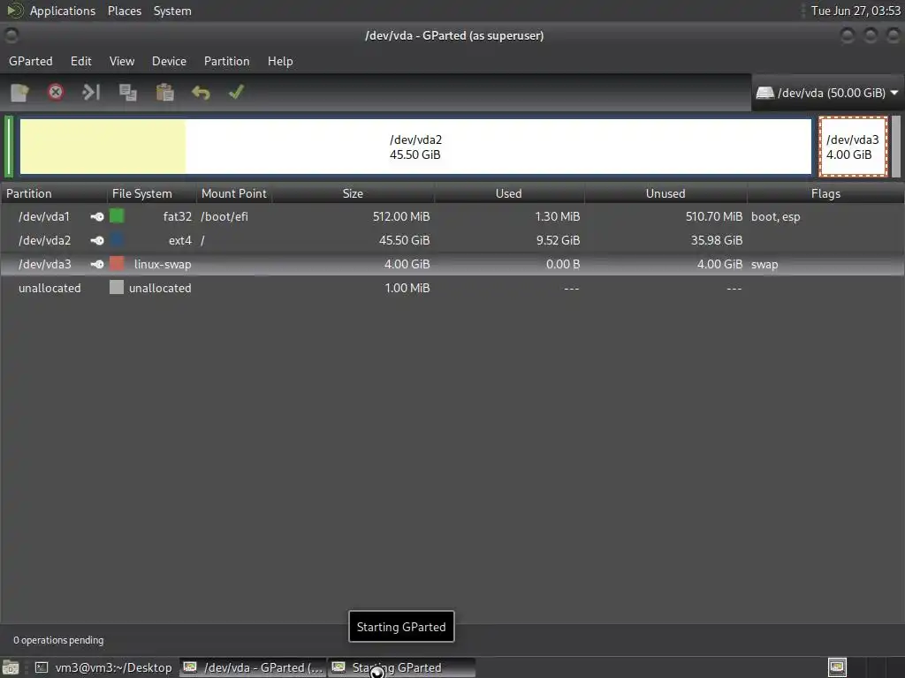
Task: Open the Partition menu
Action: tap(227, 61)
